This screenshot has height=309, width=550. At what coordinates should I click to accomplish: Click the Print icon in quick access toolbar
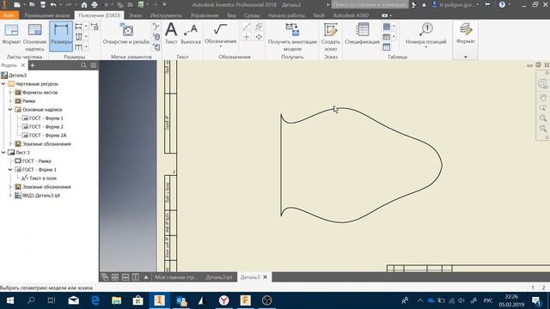[x=95, y=5]
